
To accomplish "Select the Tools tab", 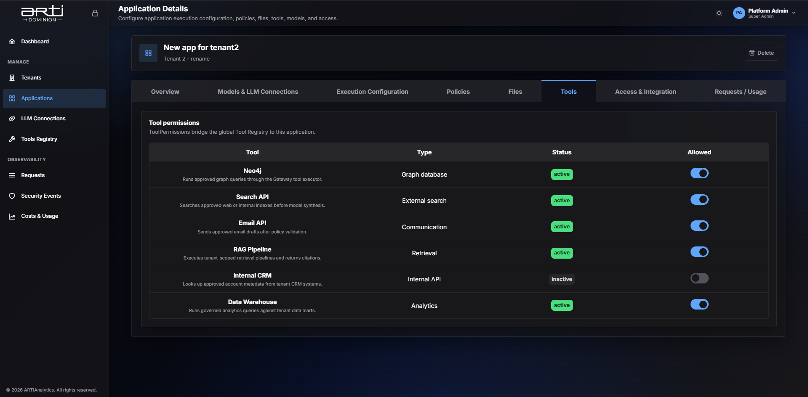I will pos(568,92).
